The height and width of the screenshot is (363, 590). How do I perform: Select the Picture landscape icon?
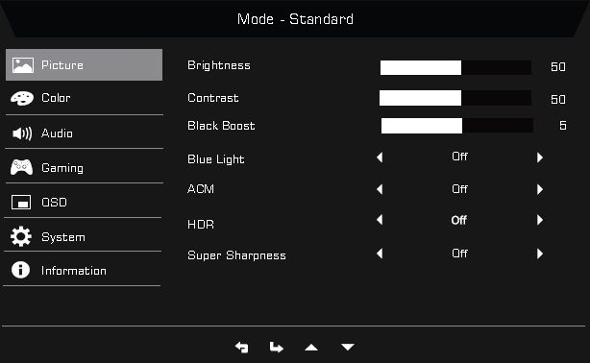click(22, 65)
